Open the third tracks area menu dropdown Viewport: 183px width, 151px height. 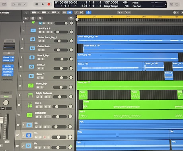pos(55,12)
